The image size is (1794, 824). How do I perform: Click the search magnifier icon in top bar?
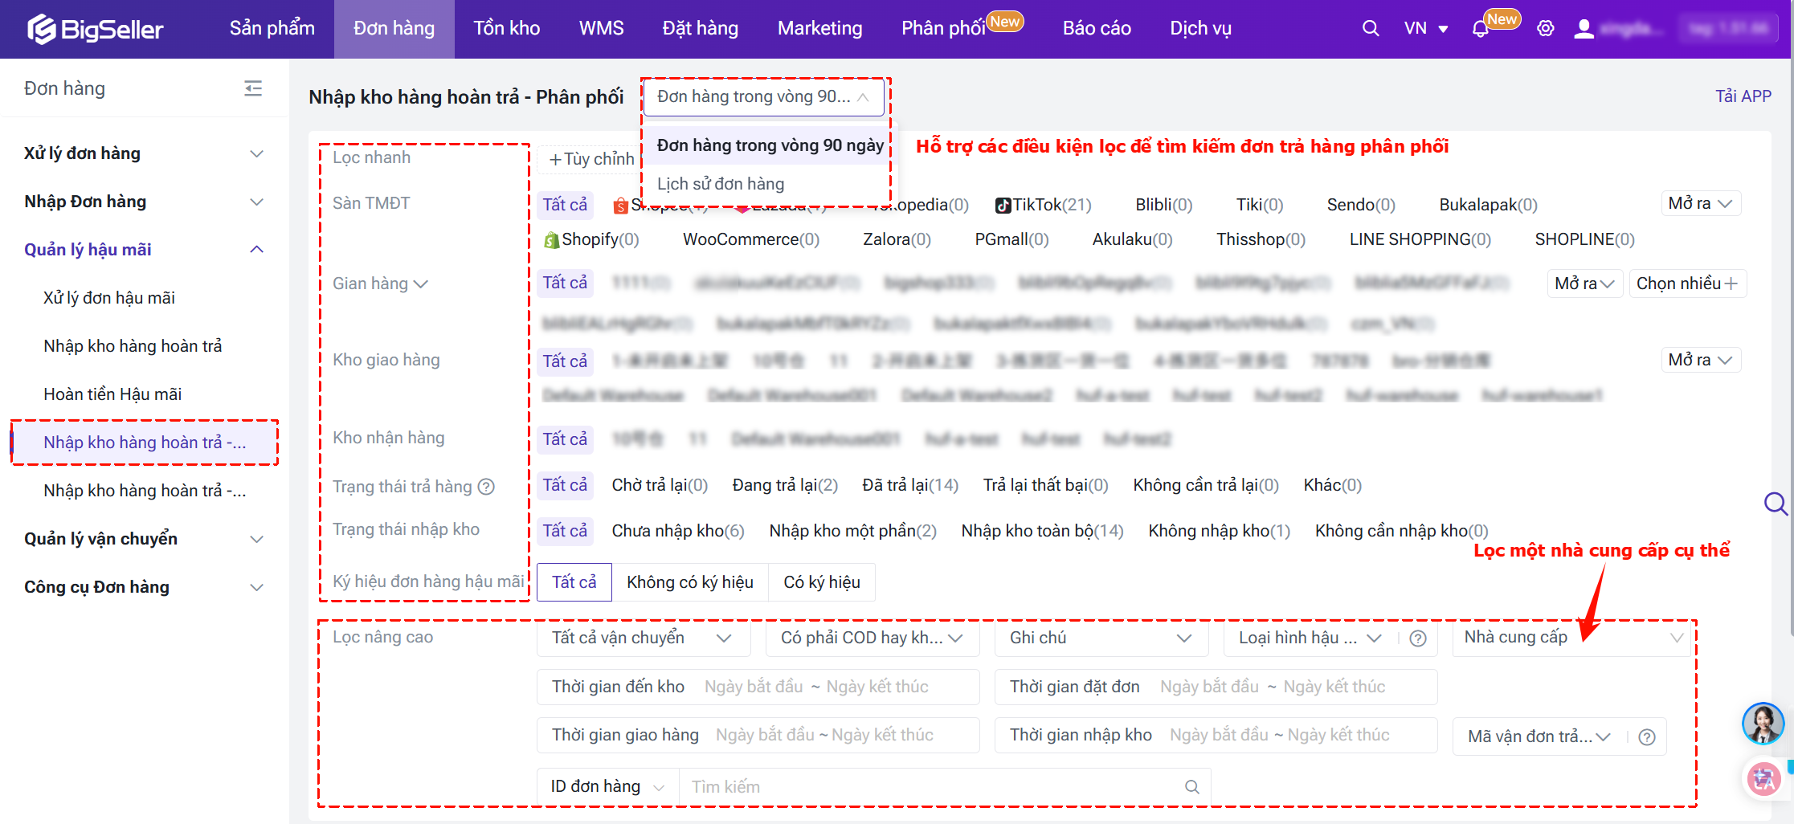[1371, 29]
